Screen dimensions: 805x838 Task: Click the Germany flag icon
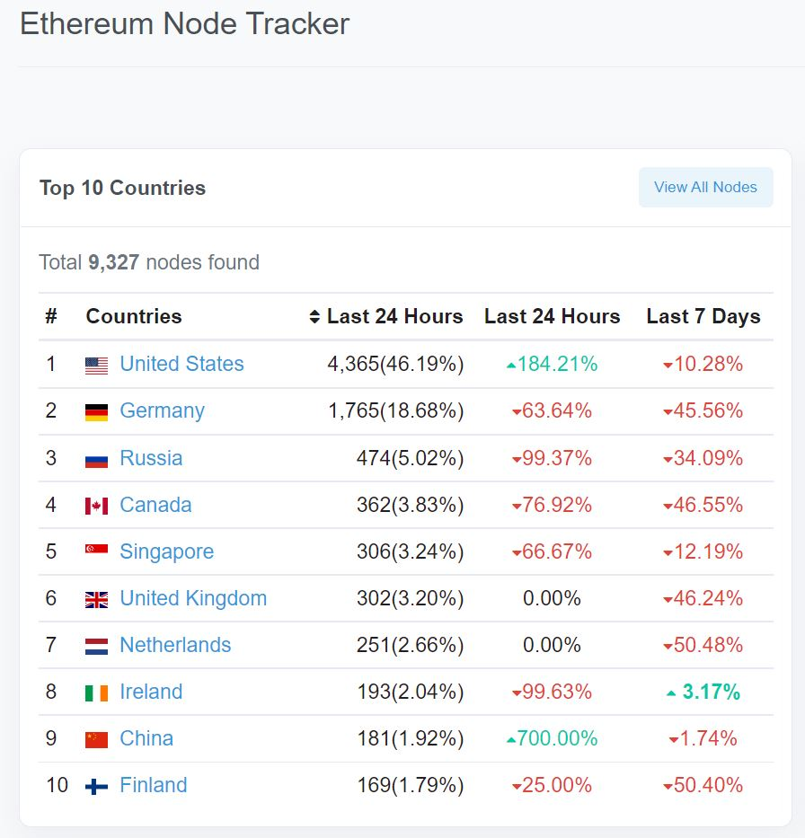tap(96, 411)
